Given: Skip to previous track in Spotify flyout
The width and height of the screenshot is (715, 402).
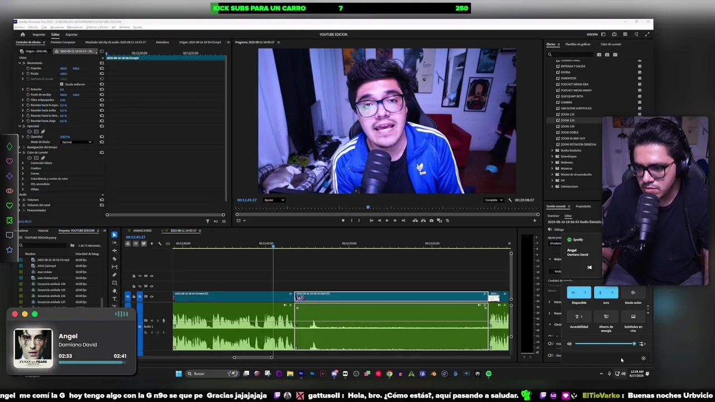Looking at the screenshot, I should pos(589,267).
